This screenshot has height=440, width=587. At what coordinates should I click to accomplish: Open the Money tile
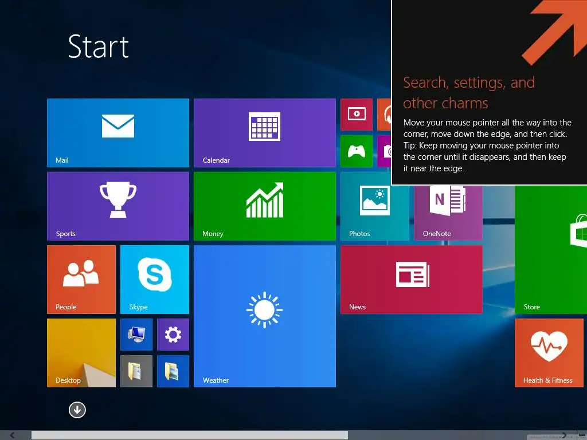[x=265, y=206]
